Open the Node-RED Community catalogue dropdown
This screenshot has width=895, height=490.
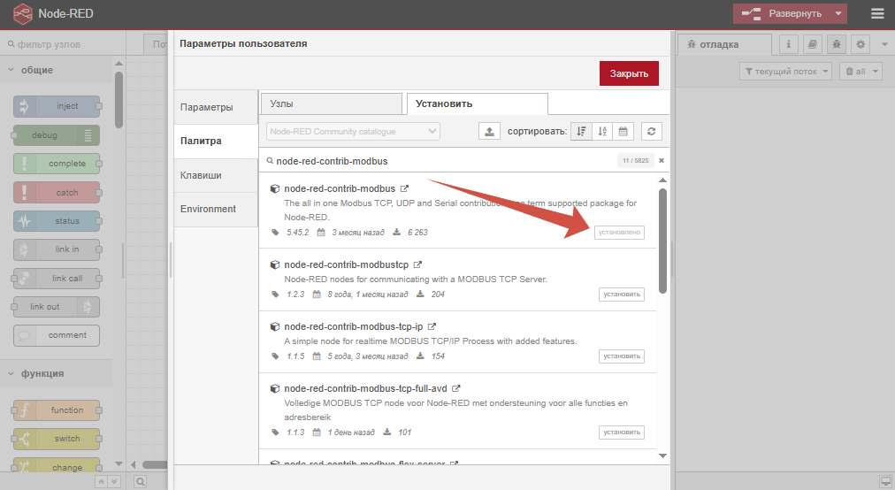pyautogui.click(x=353, y=131)
